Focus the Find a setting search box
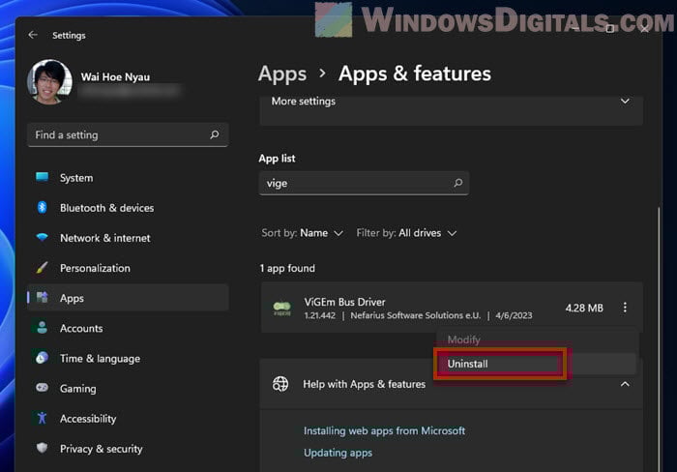 pyautogui.click(x=128, y=134)
